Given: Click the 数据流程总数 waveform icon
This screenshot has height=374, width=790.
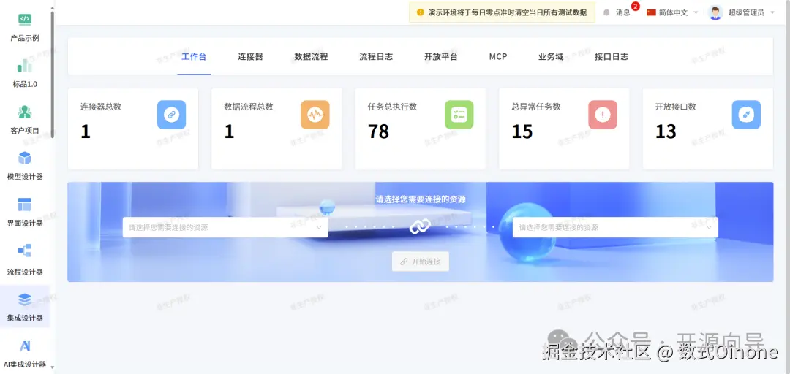Looking at the screenshot, I should tap(315, 115).
